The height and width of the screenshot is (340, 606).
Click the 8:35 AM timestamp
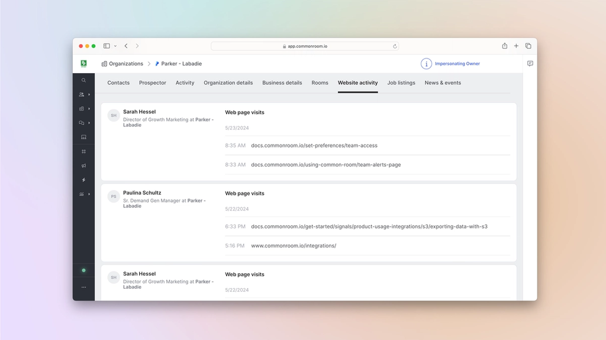[235, 145]
